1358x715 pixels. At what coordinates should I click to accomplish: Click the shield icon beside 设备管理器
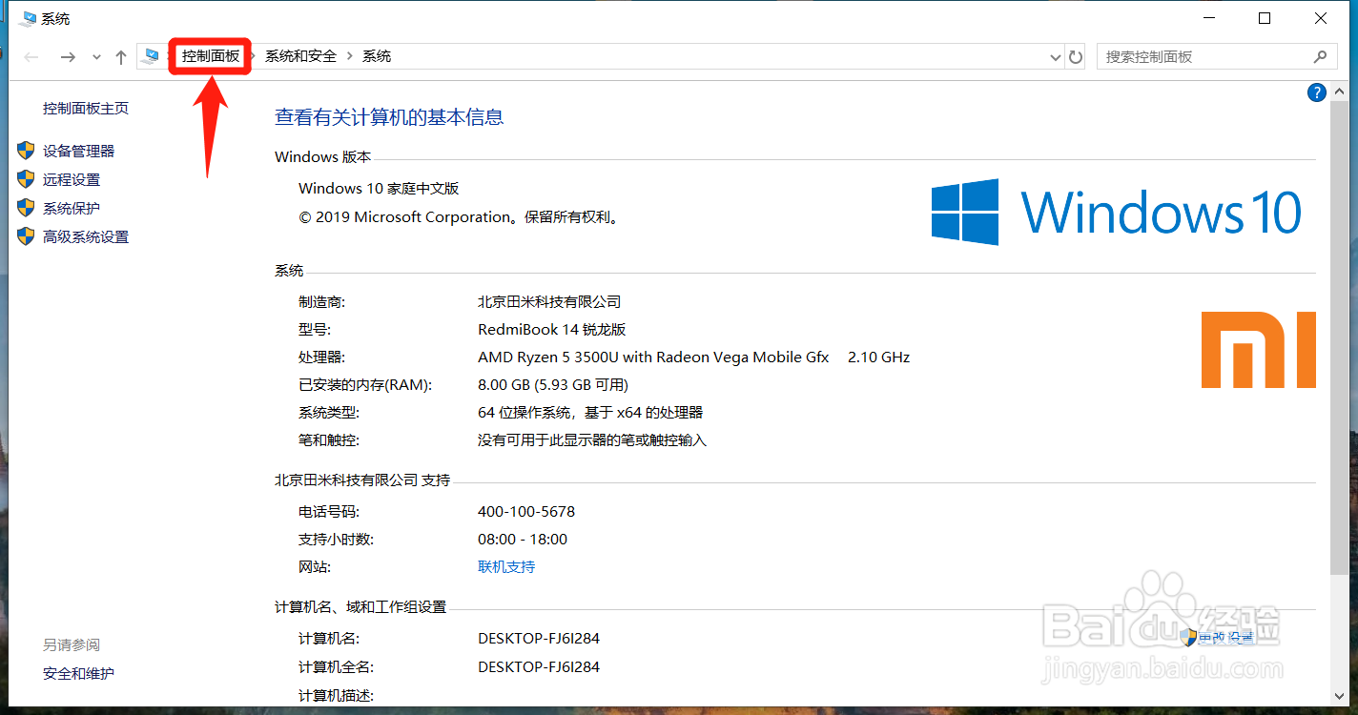[26, 151]
